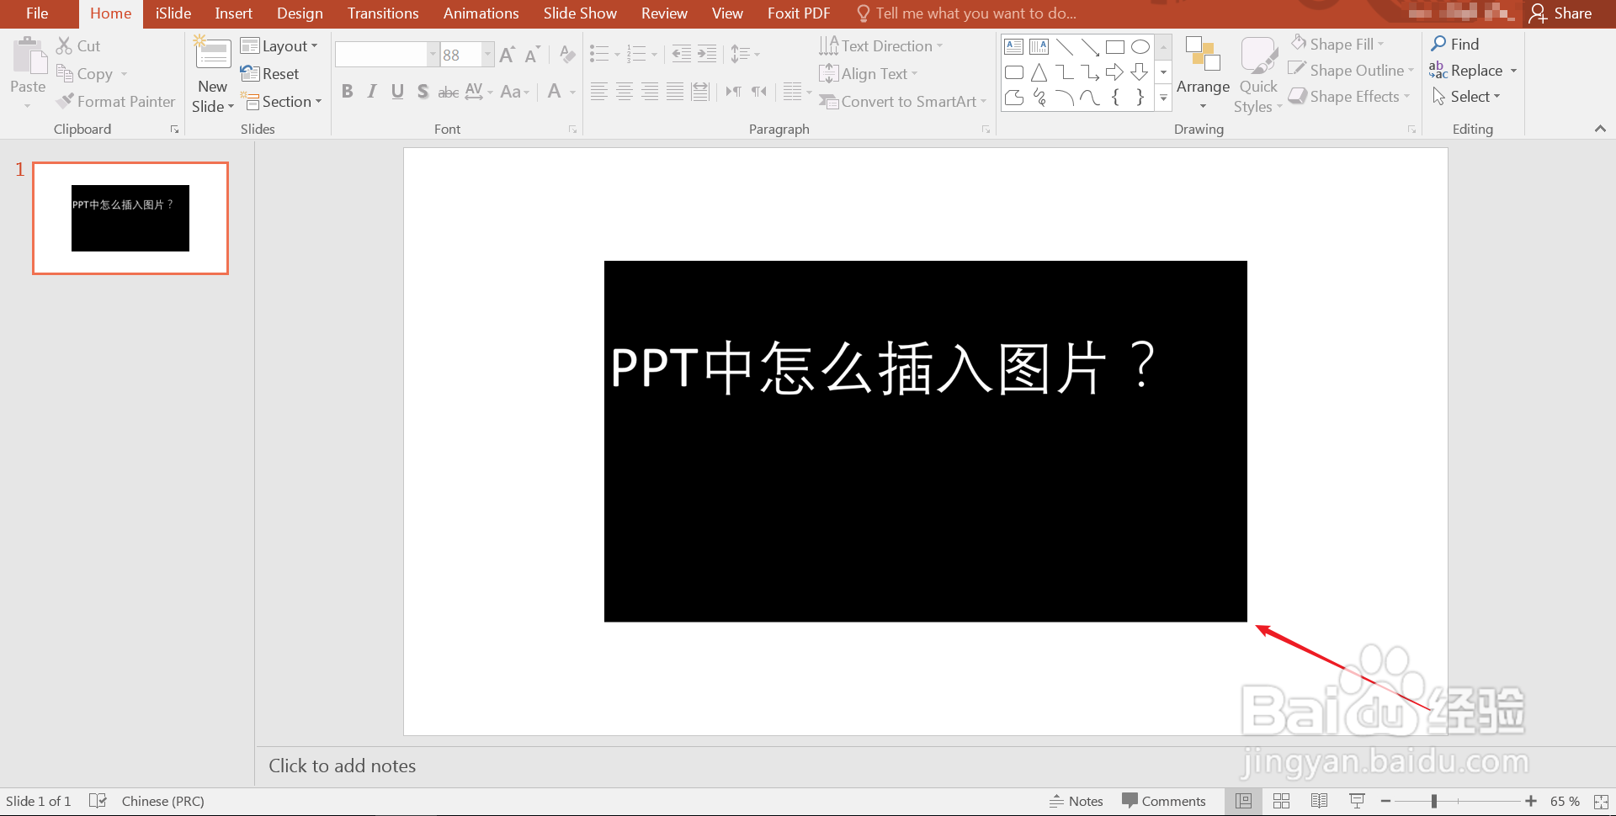Start Slide Show from the status bar
This screenshot has width=1616, height=816.
tap(1356, 800)
